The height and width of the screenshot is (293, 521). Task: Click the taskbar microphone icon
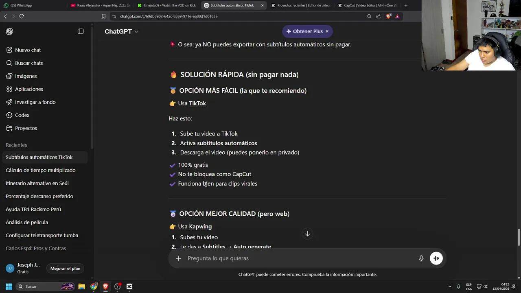[x=459, y=286]
